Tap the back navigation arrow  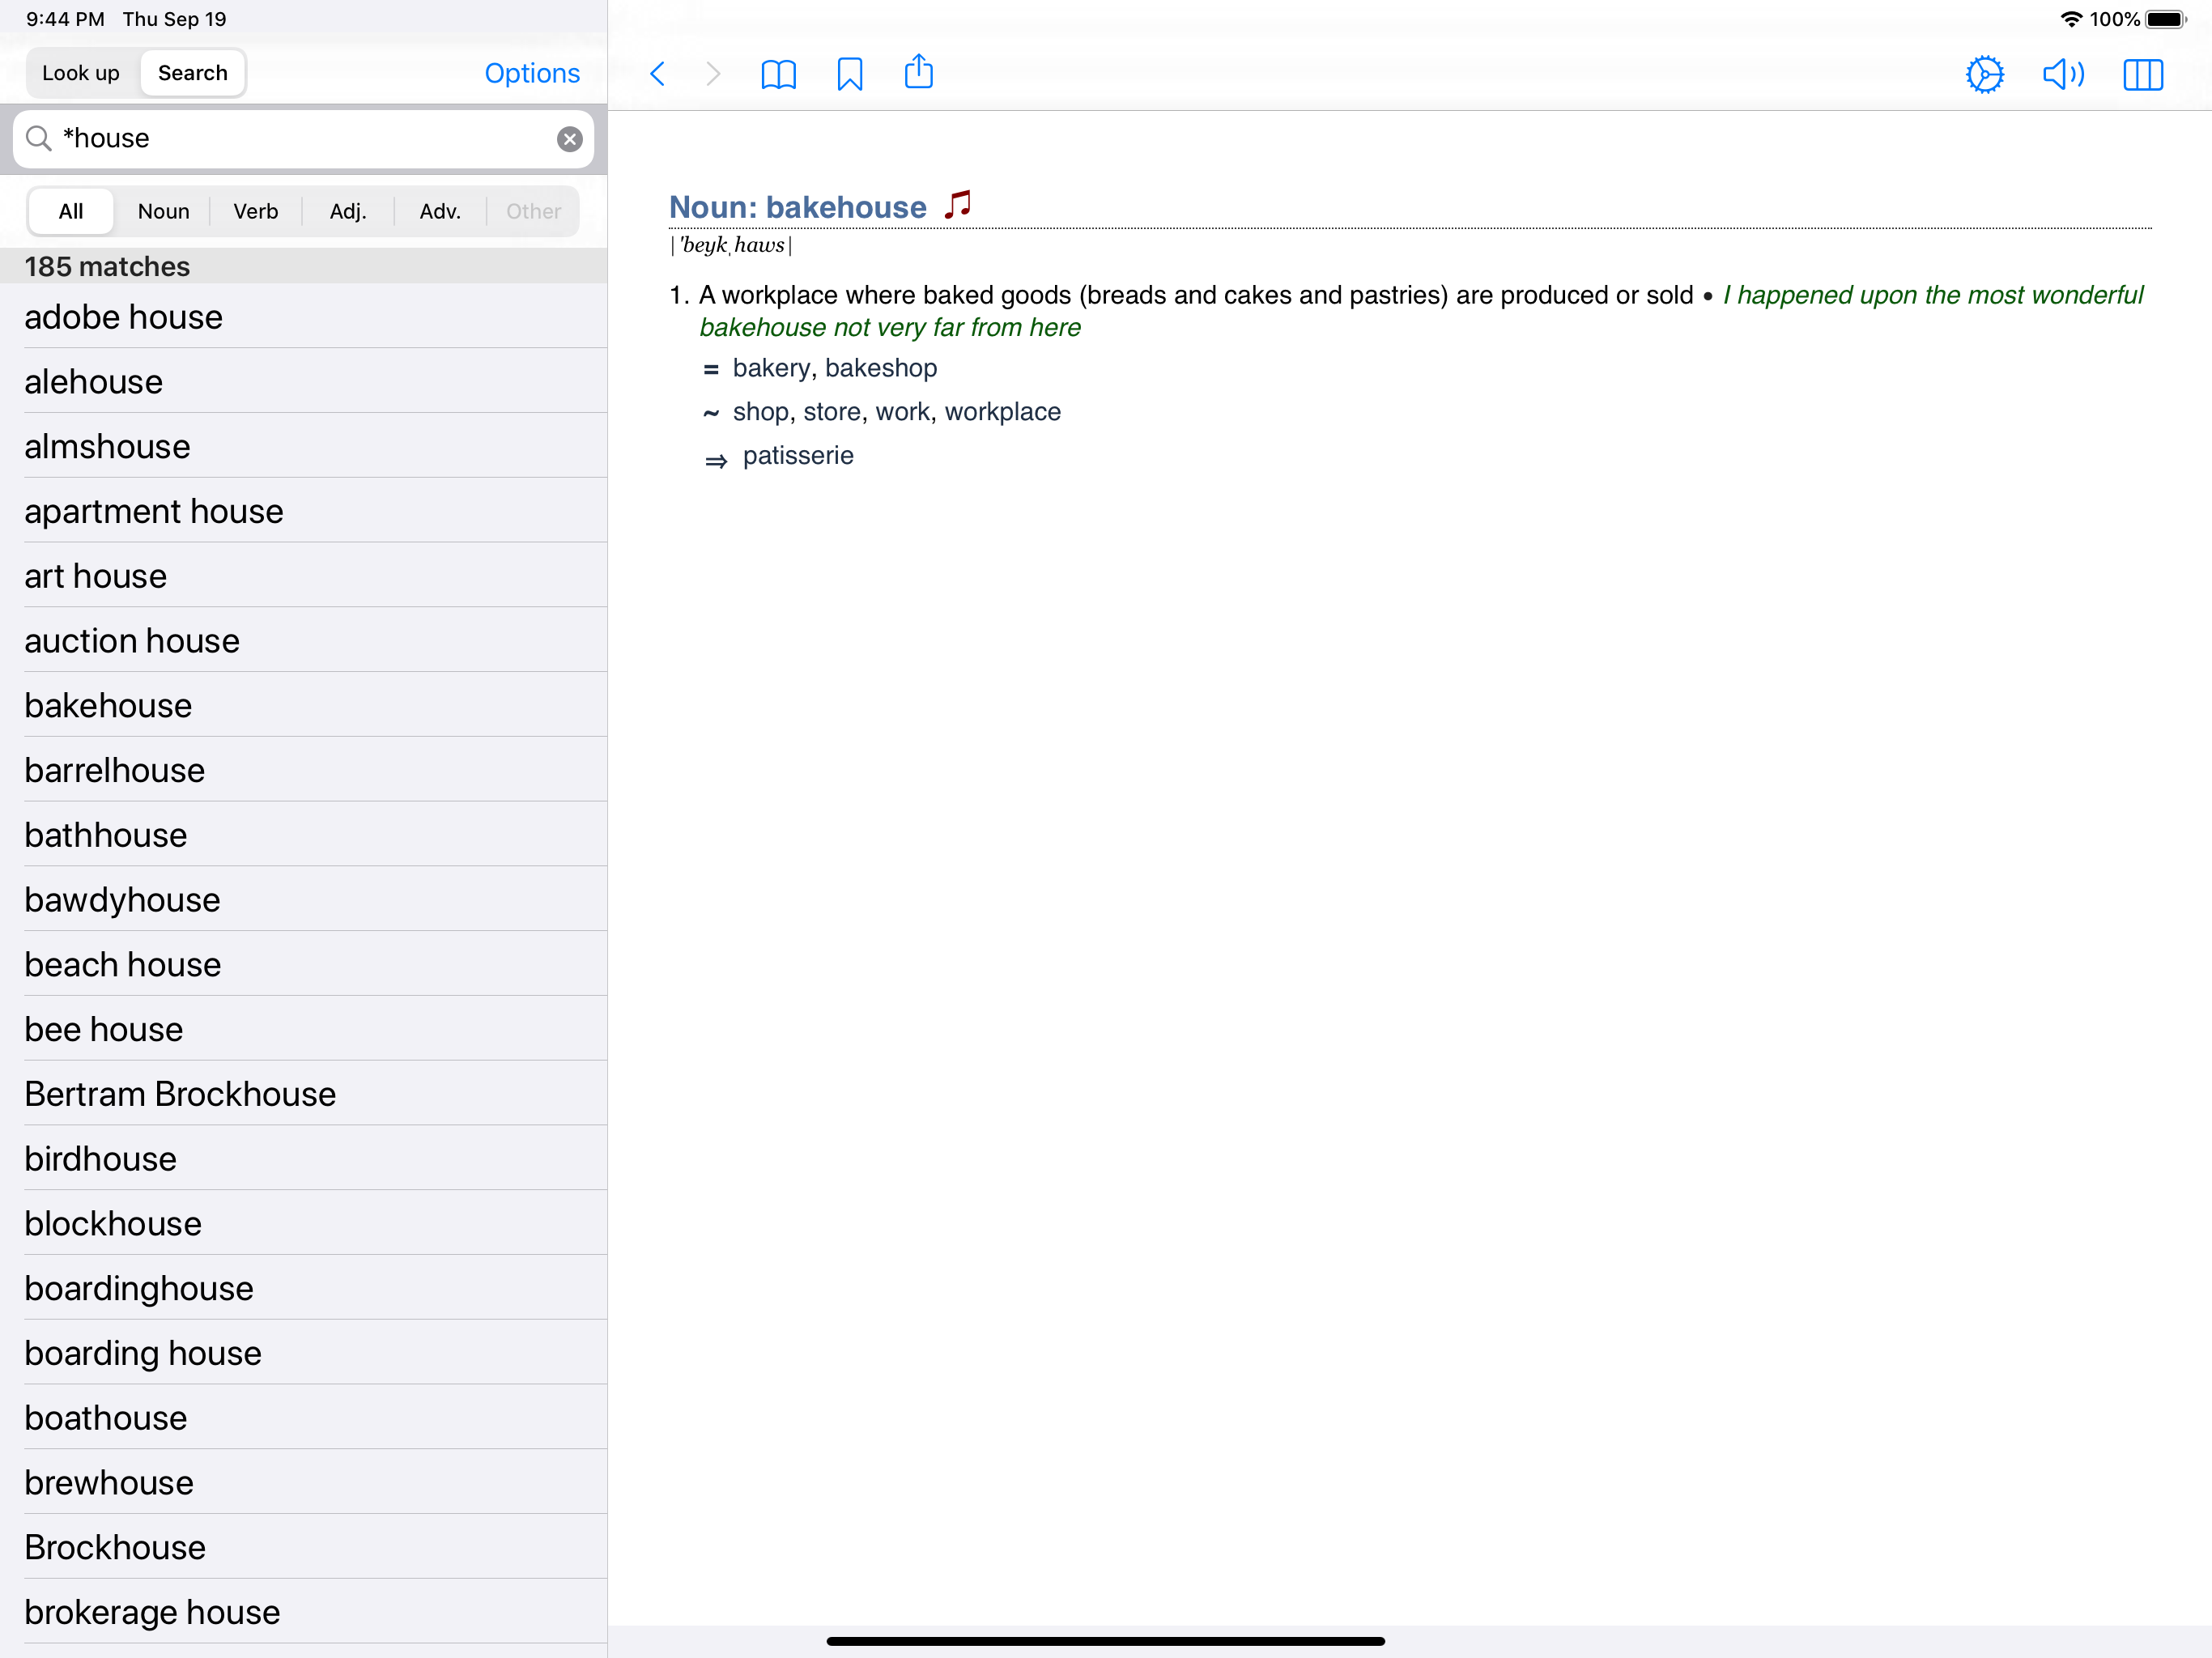coord(657,74)
